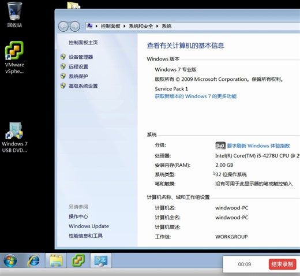Open 设备管理器 link
Viewport: 300px width, 276px height.
pos(81,57)
